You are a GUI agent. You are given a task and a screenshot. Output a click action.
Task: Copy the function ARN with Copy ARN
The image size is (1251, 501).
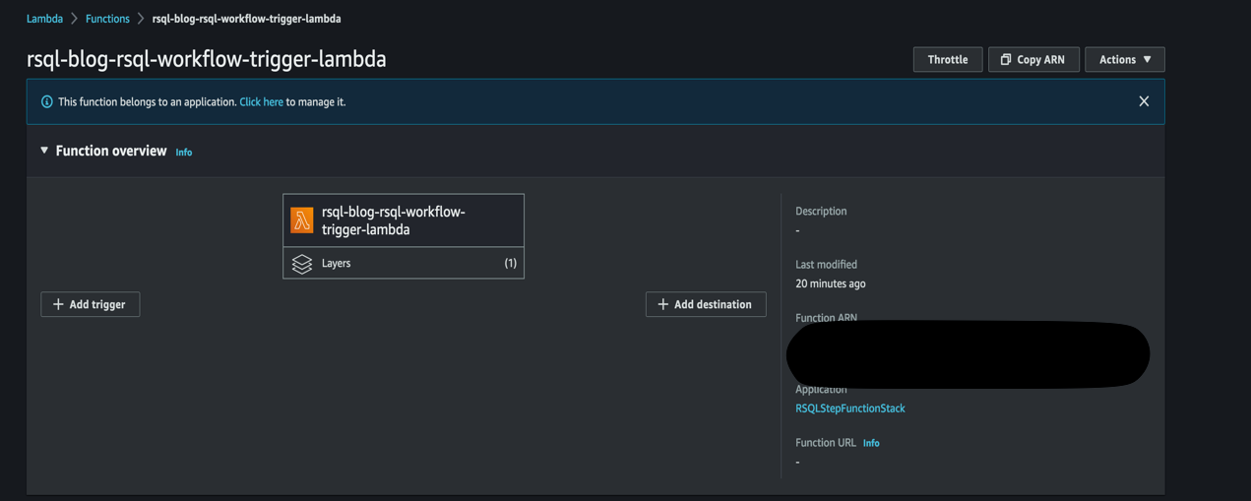click(1033, 60)
